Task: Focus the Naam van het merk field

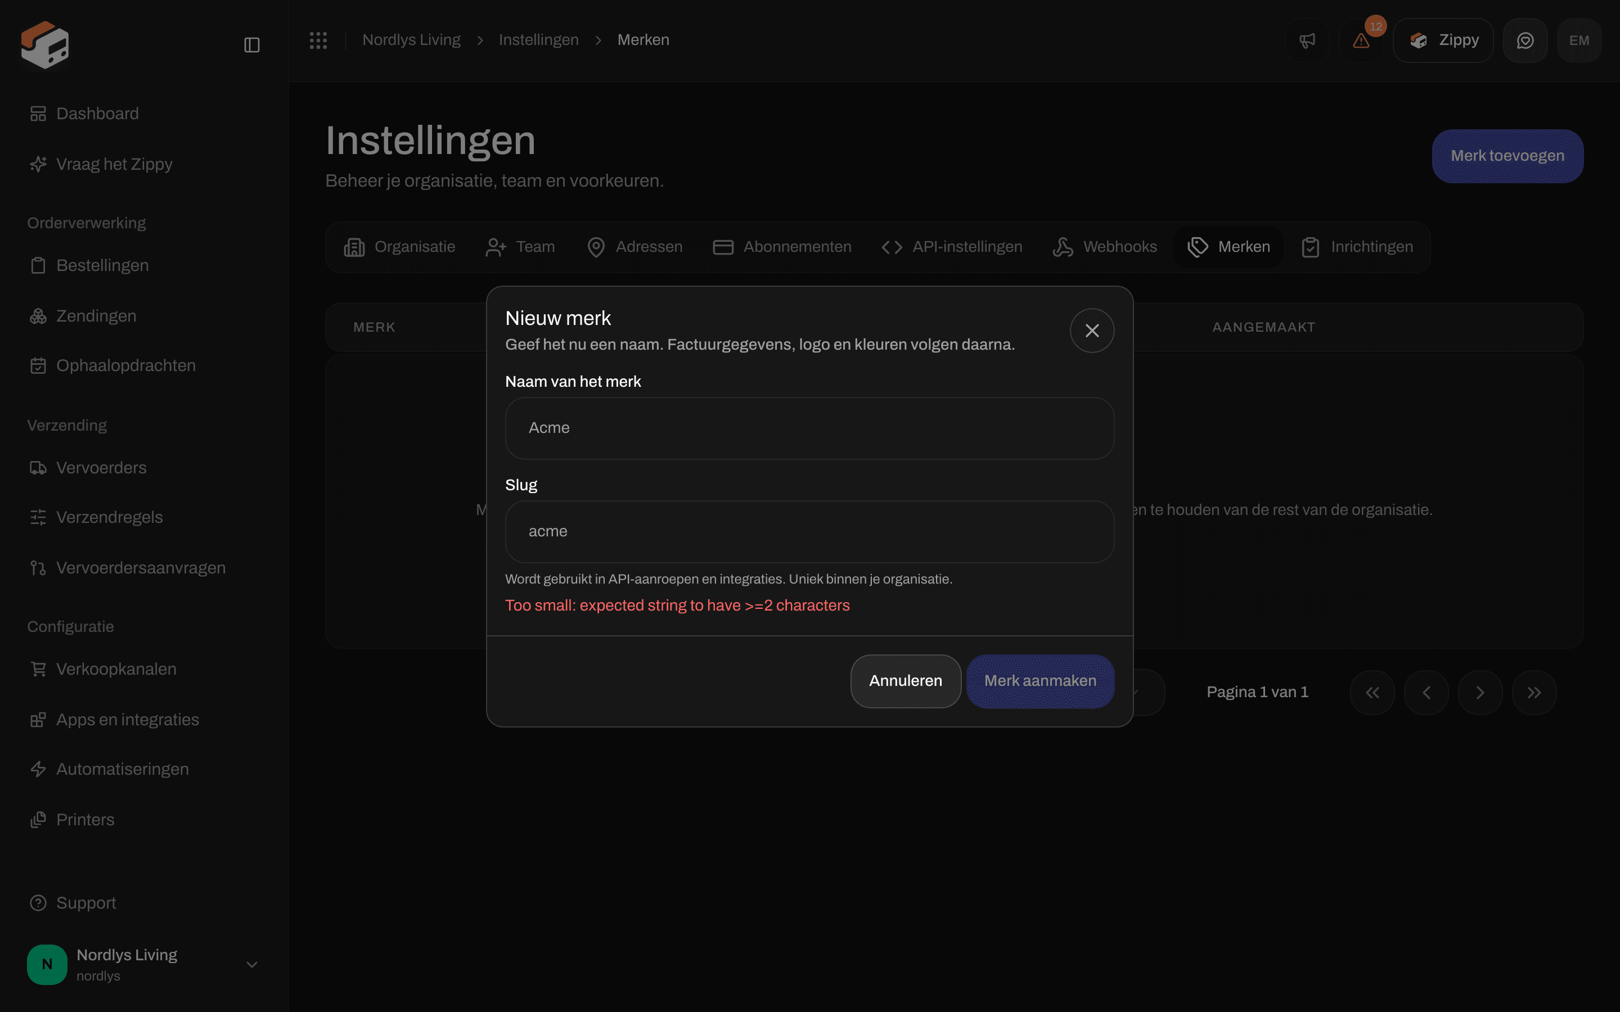Action: tap(809, 428)
